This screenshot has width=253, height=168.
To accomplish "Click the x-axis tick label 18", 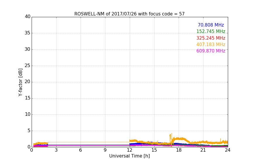I will click(x=179, y=150).
